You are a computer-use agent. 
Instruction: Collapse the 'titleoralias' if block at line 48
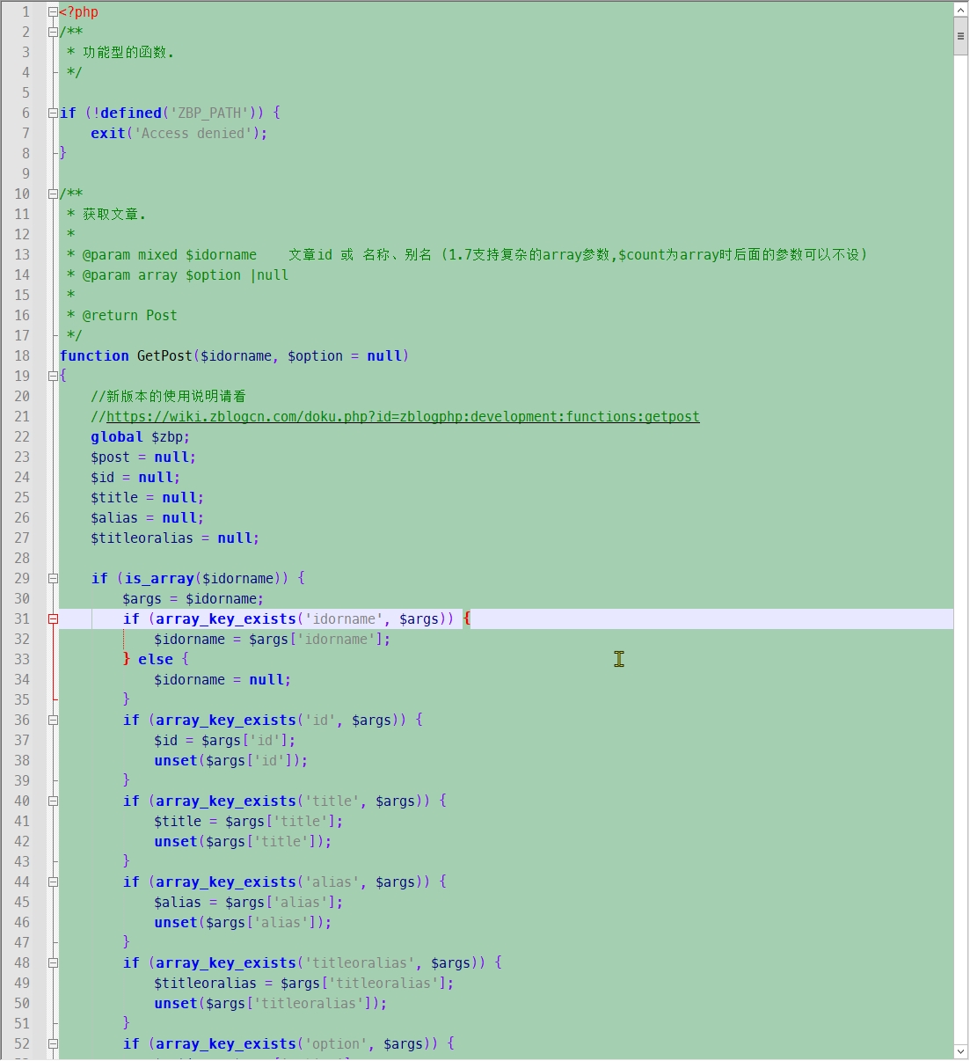tap(53, 963)
